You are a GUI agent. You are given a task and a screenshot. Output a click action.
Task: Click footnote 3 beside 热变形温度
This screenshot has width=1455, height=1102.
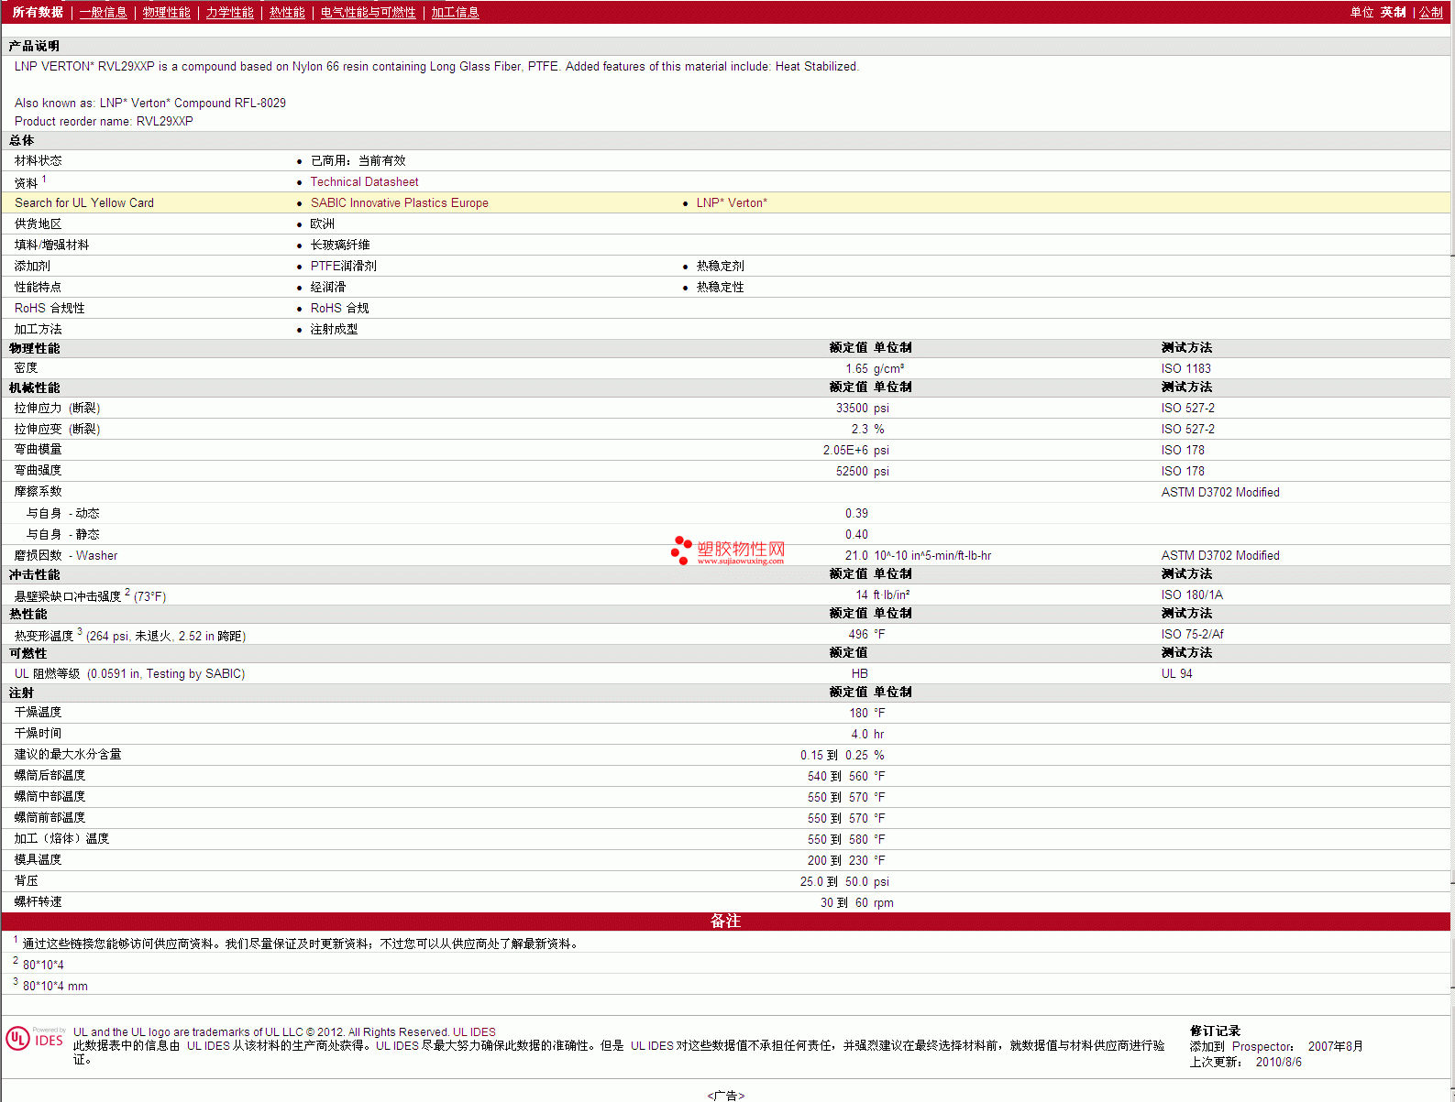(80, 631)
